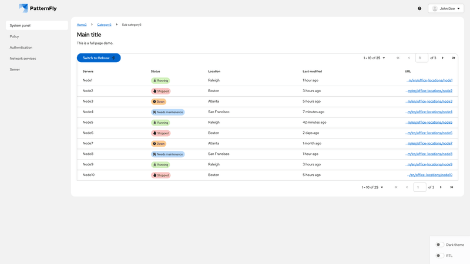Click the Stopped status label for Node2
Viewport: 470px width, 264px height.
pyautogui.click(x=160, y=91)
